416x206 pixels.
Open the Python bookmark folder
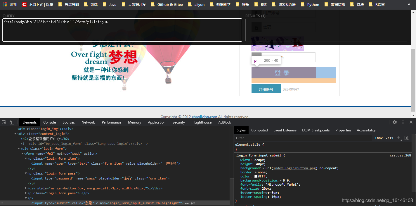point(310,5)
